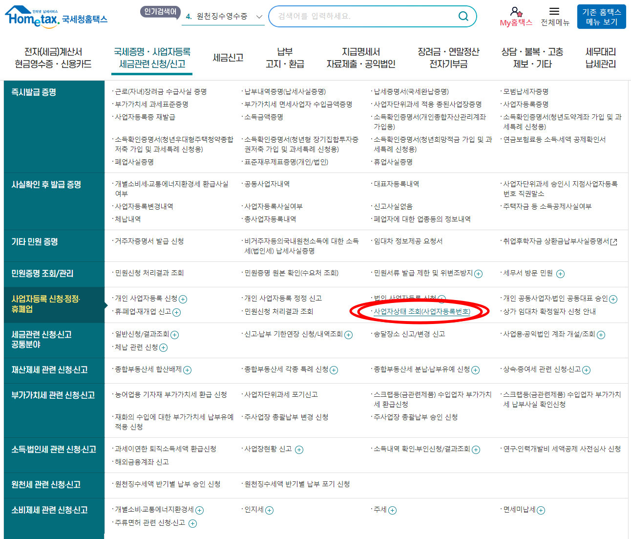Open the popular search terms dropdown
This screenshot has height=539, width=631.
tap(224, 17)
